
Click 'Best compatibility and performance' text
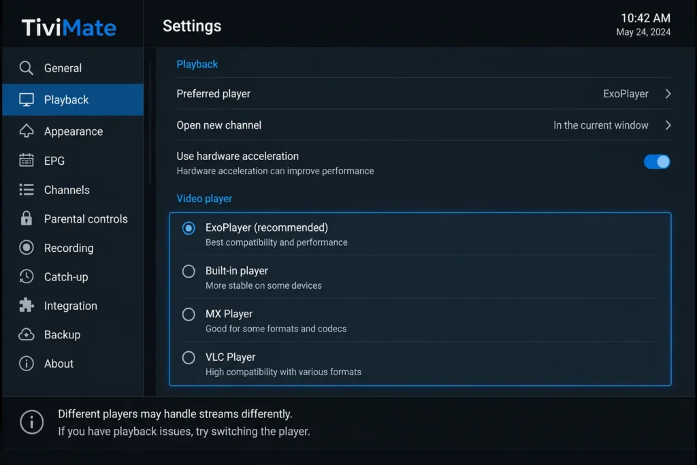pos(276,242)
